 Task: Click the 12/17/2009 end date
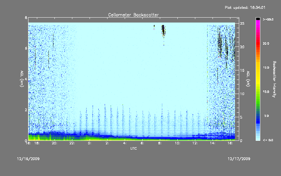pyautogui.click(x=239, y=159)
